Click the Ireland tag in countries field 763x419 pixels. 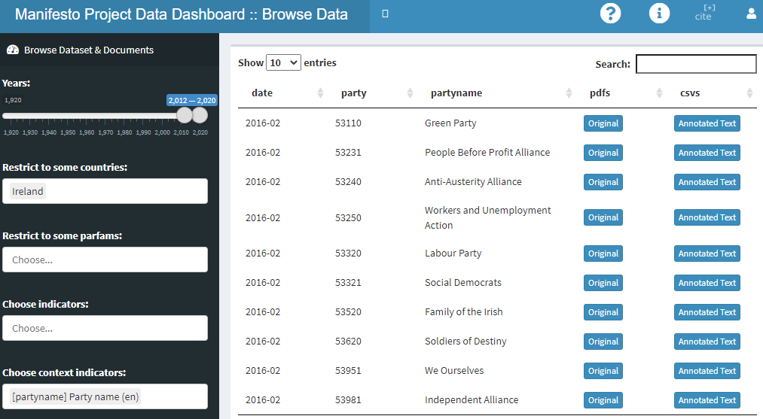tap(28, 191)
